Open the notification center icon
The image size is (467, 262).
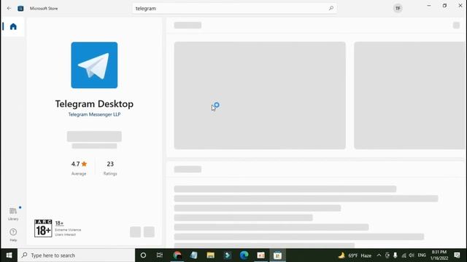click(458, 255)
